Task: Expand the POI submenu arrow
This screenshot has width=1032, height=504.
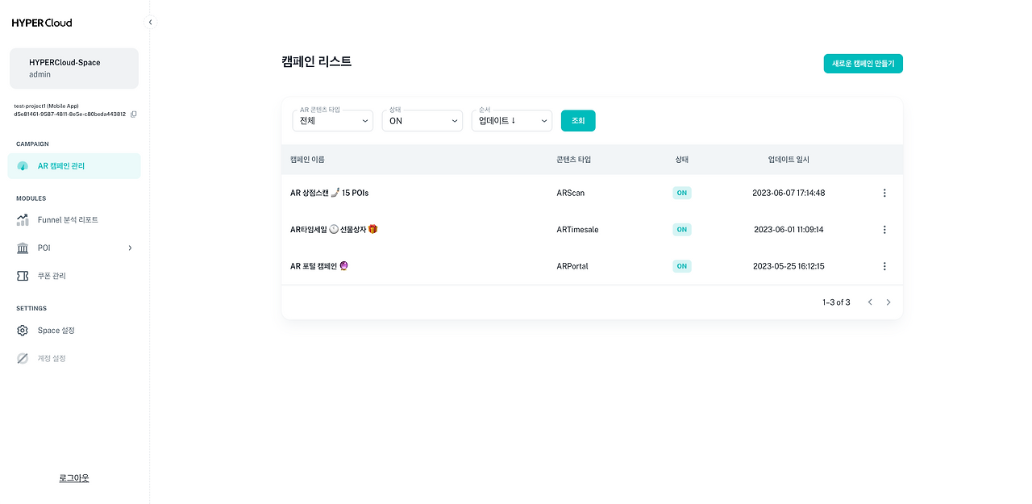Action: [130, 248]
